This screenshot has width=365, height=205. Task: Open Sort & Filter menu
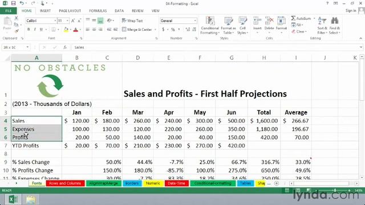pyautogui.click(x=322, y=25)
